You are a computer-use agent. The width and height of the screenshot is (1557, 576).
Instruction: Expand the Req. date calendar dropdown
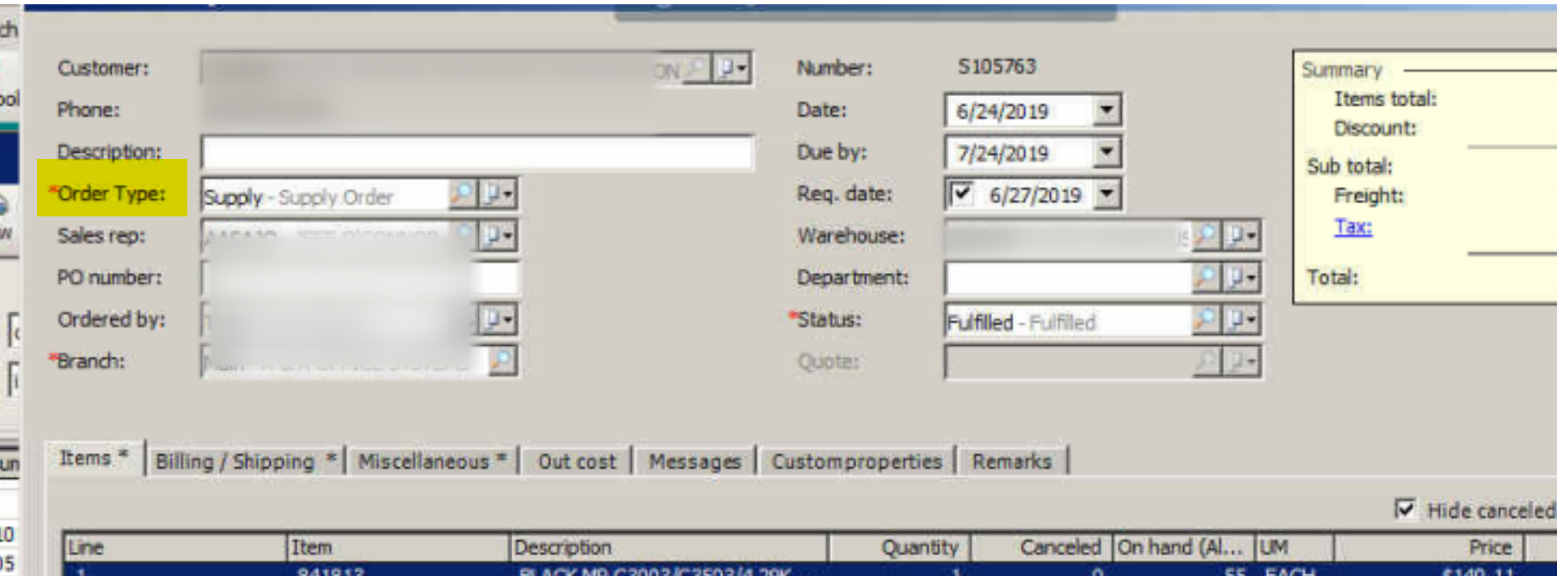1106,194
